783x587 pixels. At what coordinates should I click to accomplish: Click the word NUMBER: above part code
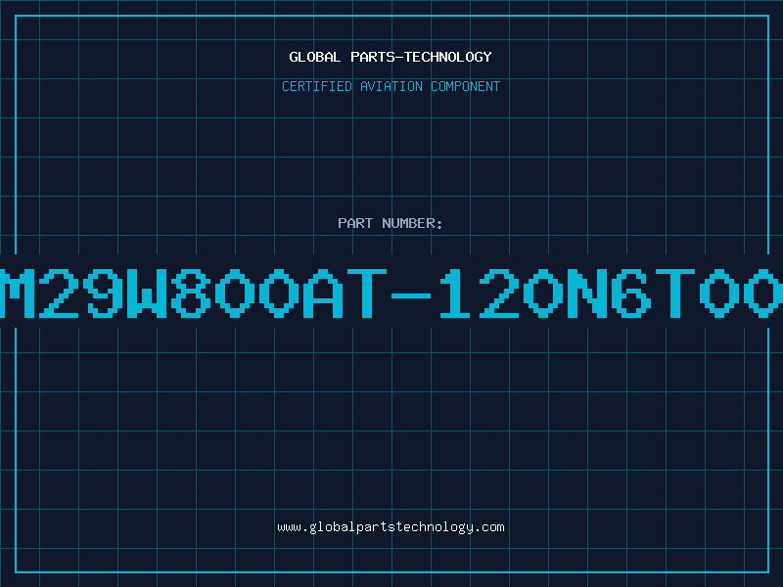coord(412,223)
